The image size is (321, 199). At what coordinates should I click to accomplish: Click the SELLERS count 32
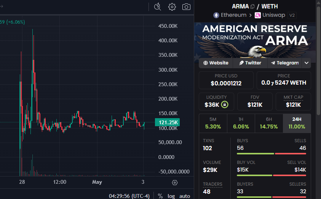click(303, 191)
